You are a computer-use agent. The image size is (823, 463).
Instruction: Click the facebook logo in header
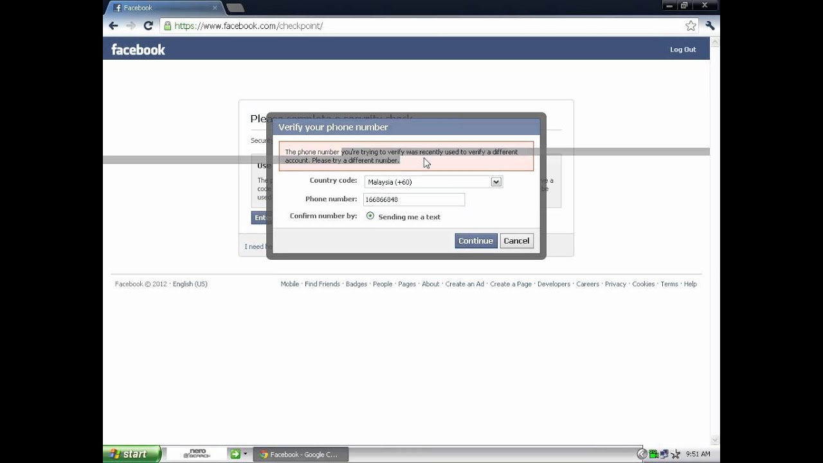pos(138,50)
